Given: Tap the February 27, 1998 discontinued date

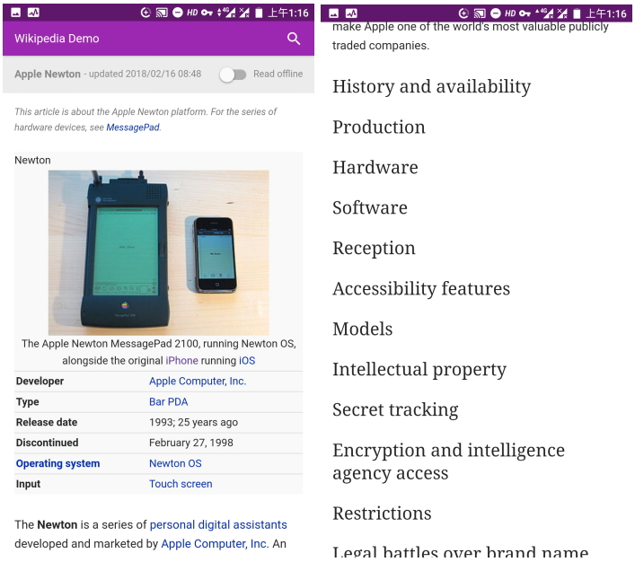Looking at the screenshot, I should pyautogui.click(x=191, y=443).
